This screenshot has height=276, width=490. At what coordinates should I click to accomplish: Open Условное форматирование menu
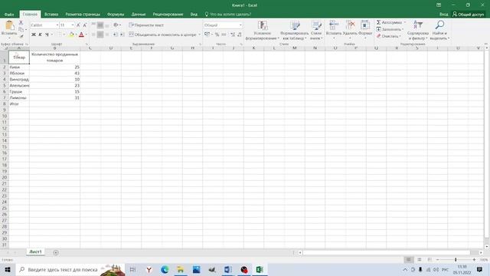click(262, 31)
